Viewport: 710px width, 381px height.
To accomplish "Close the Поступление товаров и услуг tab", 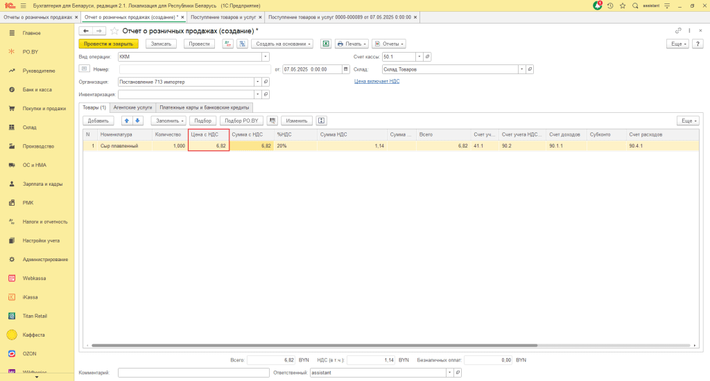I will [x=260, y=17].
